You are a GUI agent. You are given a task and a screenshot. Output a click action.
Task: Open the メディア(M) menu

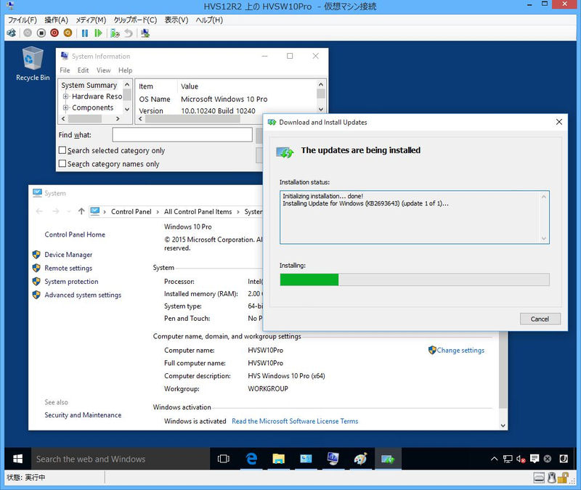[x=91, y=20]
